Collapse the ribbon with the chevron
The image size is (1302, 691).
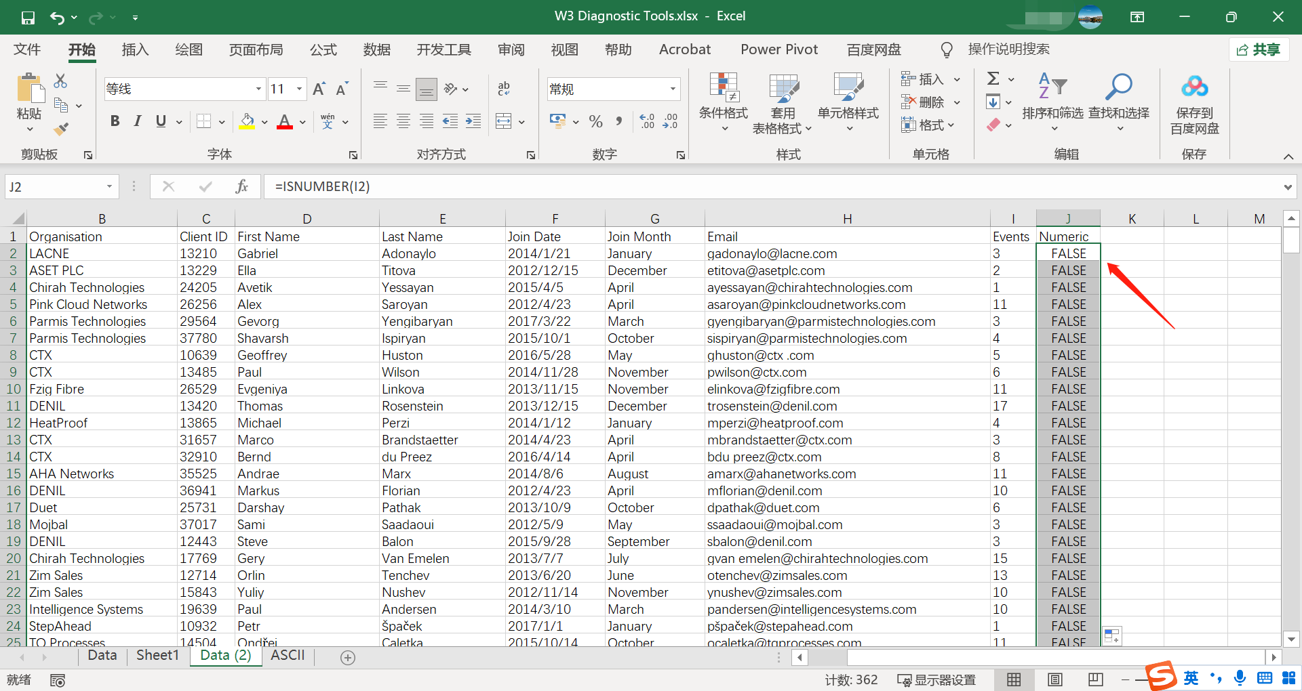[1288, 156]
